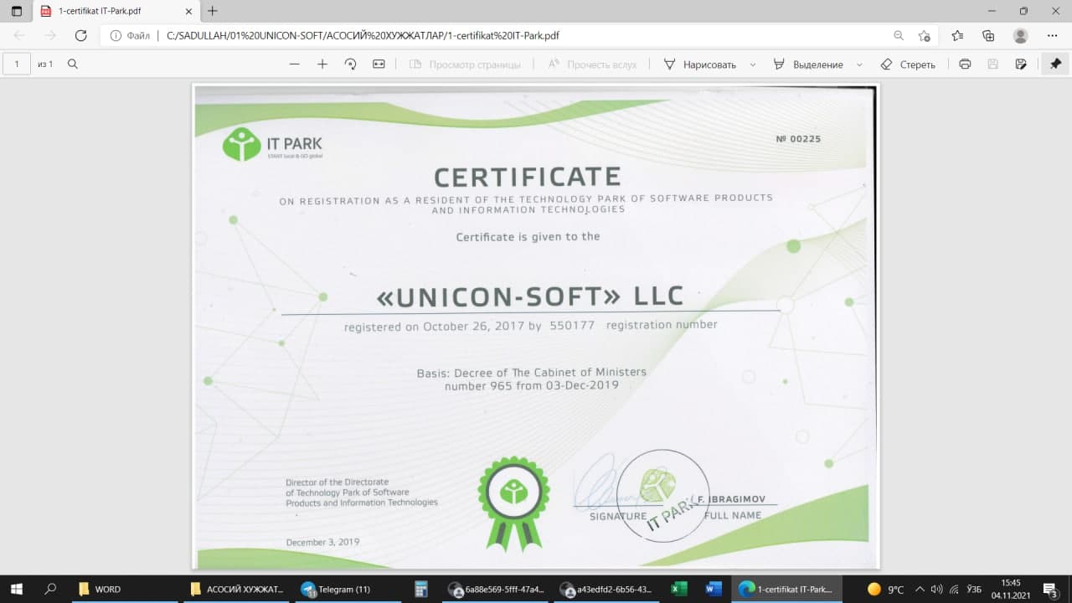Screen dimensions: 1072x603
Task: Open the Windows Start menu
Action: (x=17, y=589)
